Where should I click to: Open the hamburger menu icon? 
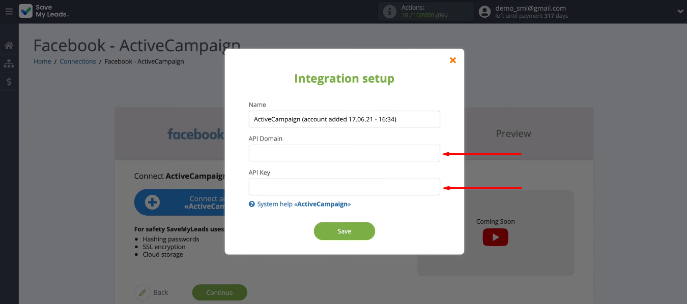point(9,11)
